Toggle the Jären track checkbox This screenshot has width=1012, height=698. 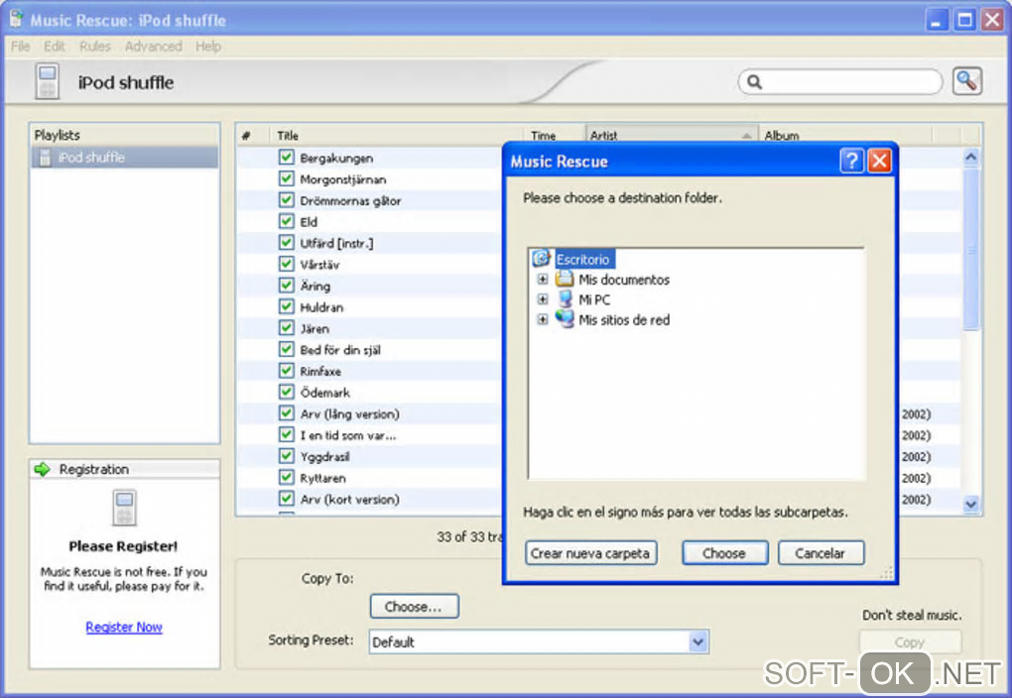coord(287,328)
